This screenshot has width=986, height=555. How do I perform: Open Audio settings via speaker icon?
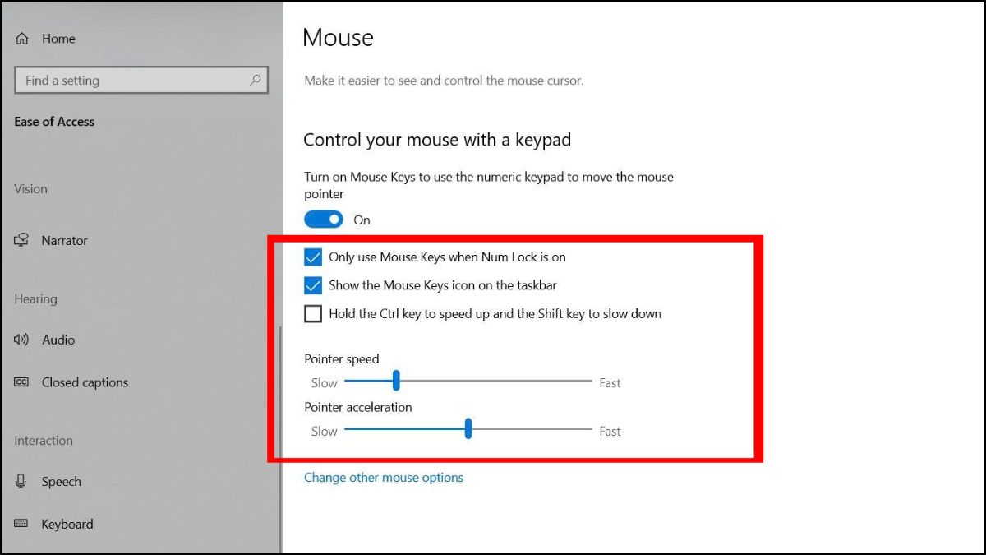point(21,340)
